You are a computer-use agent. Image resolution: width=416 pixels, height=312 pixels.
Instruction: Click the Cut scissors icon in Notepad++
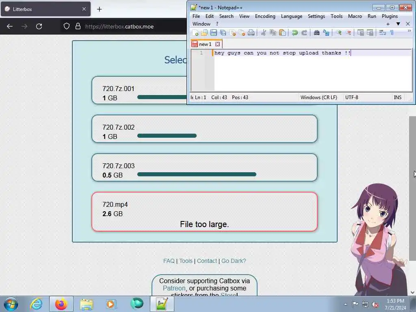point(263,32)
